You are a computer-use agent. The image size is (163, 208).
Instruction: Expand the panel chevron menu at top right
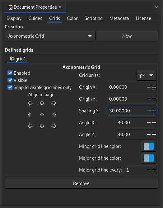point(156,7)
